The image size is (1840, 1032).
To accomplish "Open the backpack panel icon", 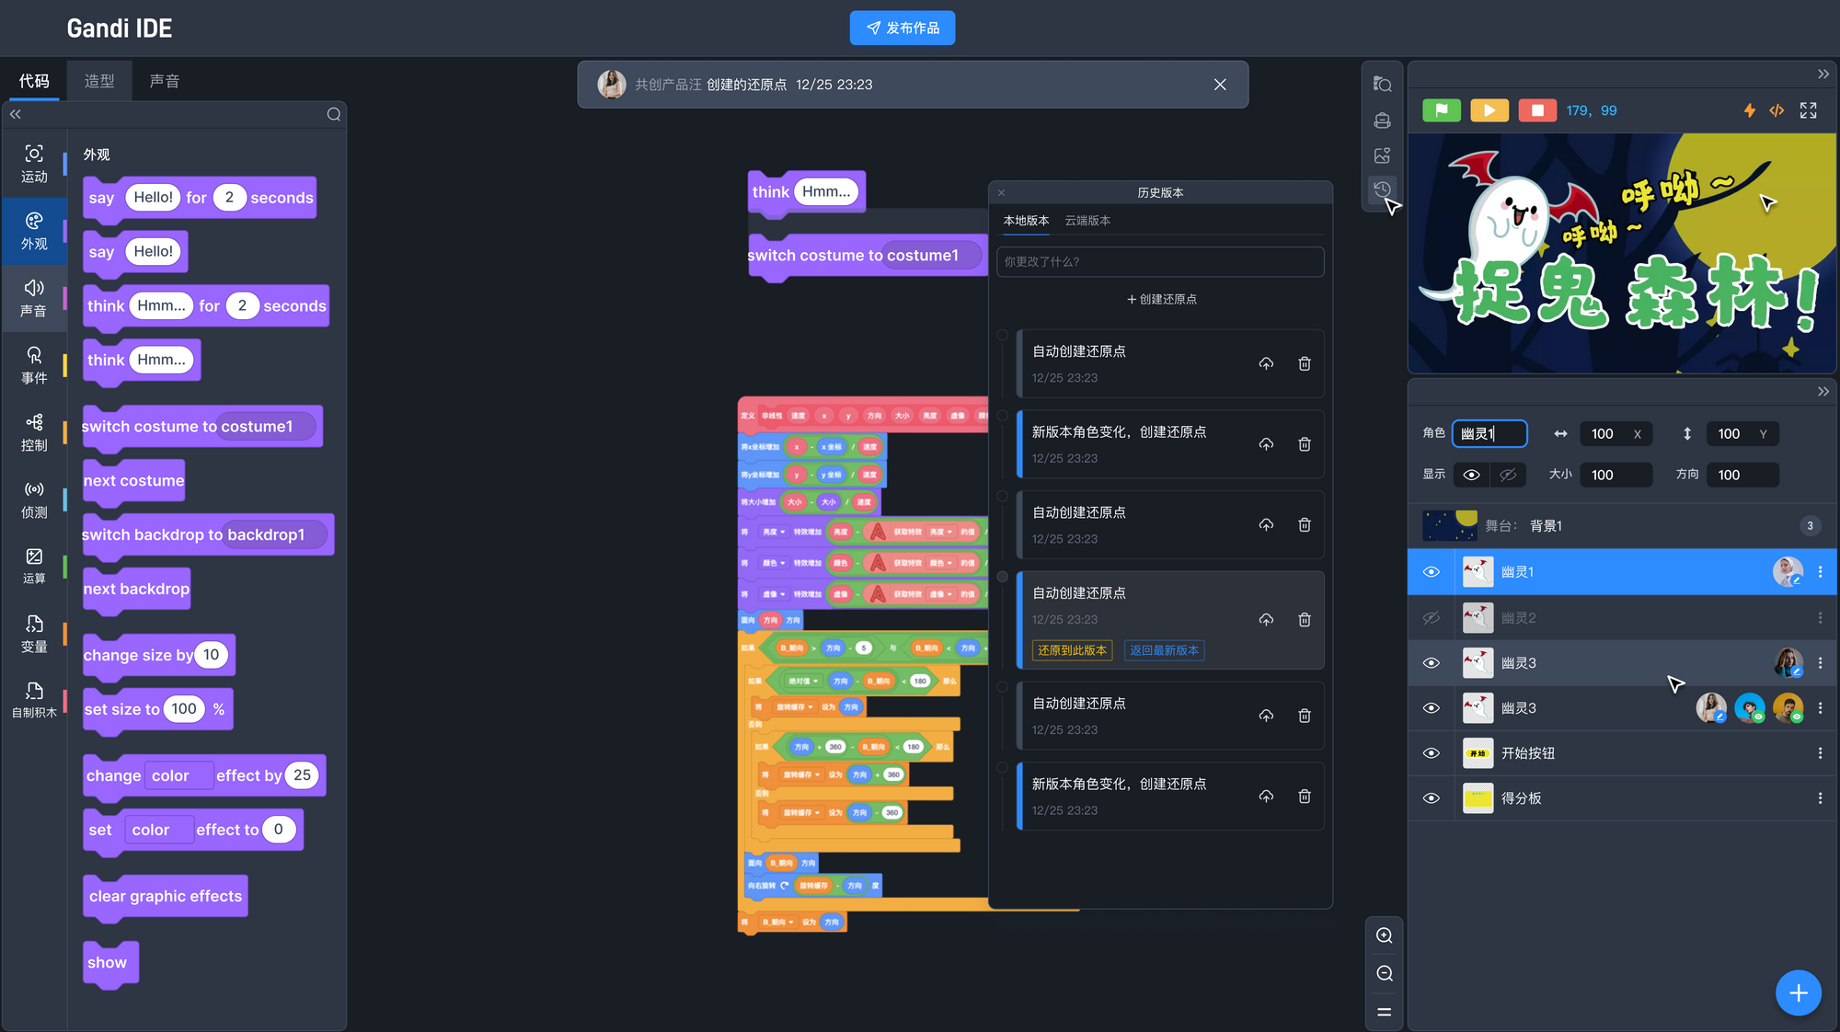I will (x=1383, y=120).
